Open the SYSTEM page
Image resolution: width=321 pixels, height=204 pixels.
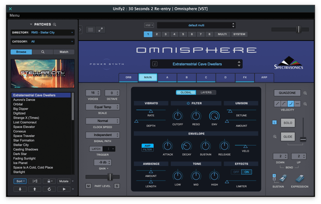coord(239,34)
